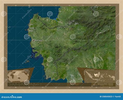Click the Kalimantan Barat inset title

point(90,70)
